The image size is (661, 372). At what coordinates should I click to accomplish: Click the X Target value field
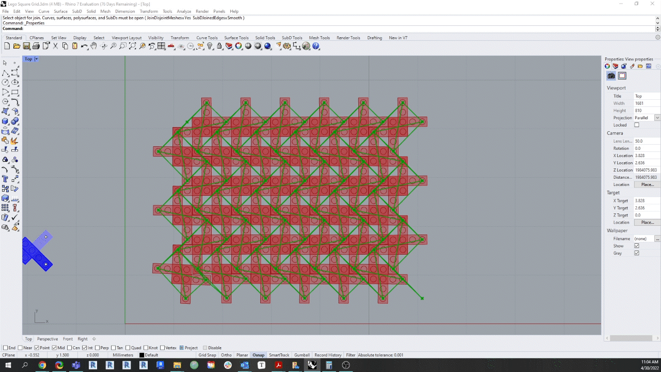[x=647, y=200]
